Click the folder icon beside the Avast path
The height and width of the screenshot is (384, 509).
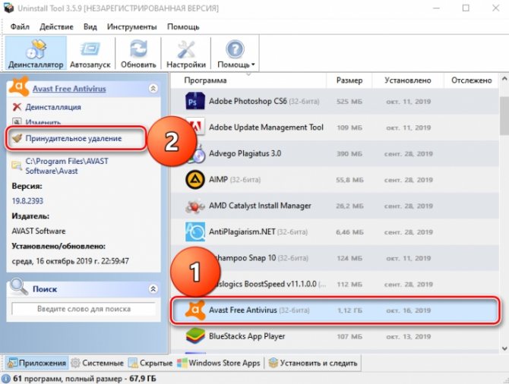click(17, 165)
